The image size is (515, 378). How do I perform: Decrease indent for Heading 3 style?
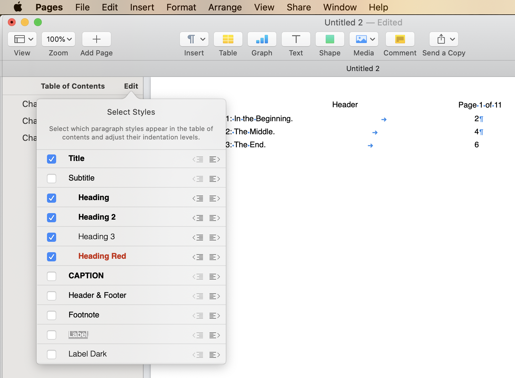click(x=198, y=238)
